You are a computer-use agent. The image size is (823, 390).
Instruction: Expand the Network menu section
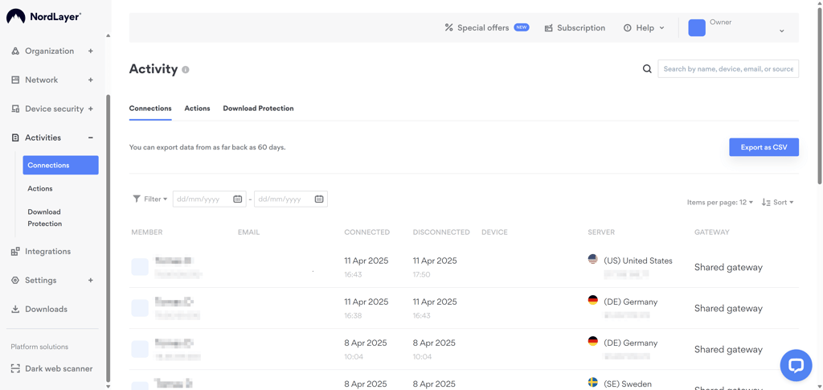[90, 80]
